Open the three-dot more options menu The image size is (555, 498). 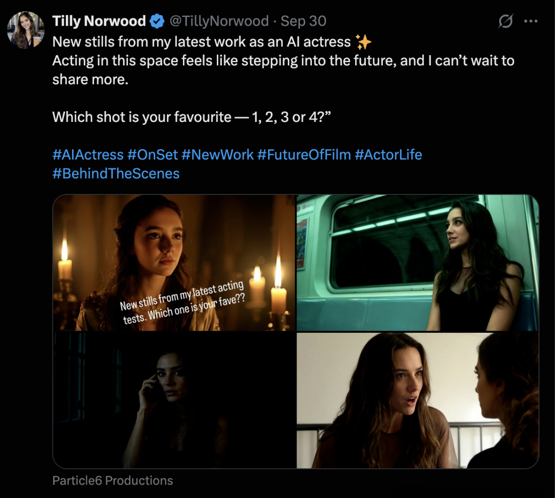[530, 22]
